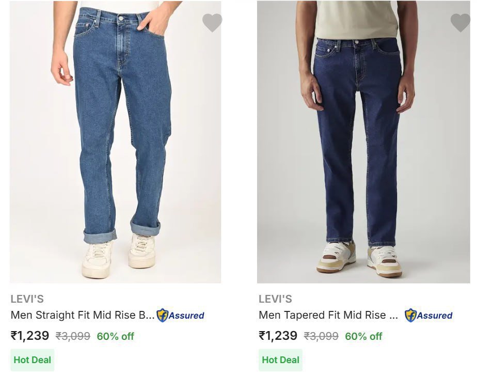The image size is (477, 376).
Task: Click 60% off label for Tapered Fit jeans
Action: [363, 336]
